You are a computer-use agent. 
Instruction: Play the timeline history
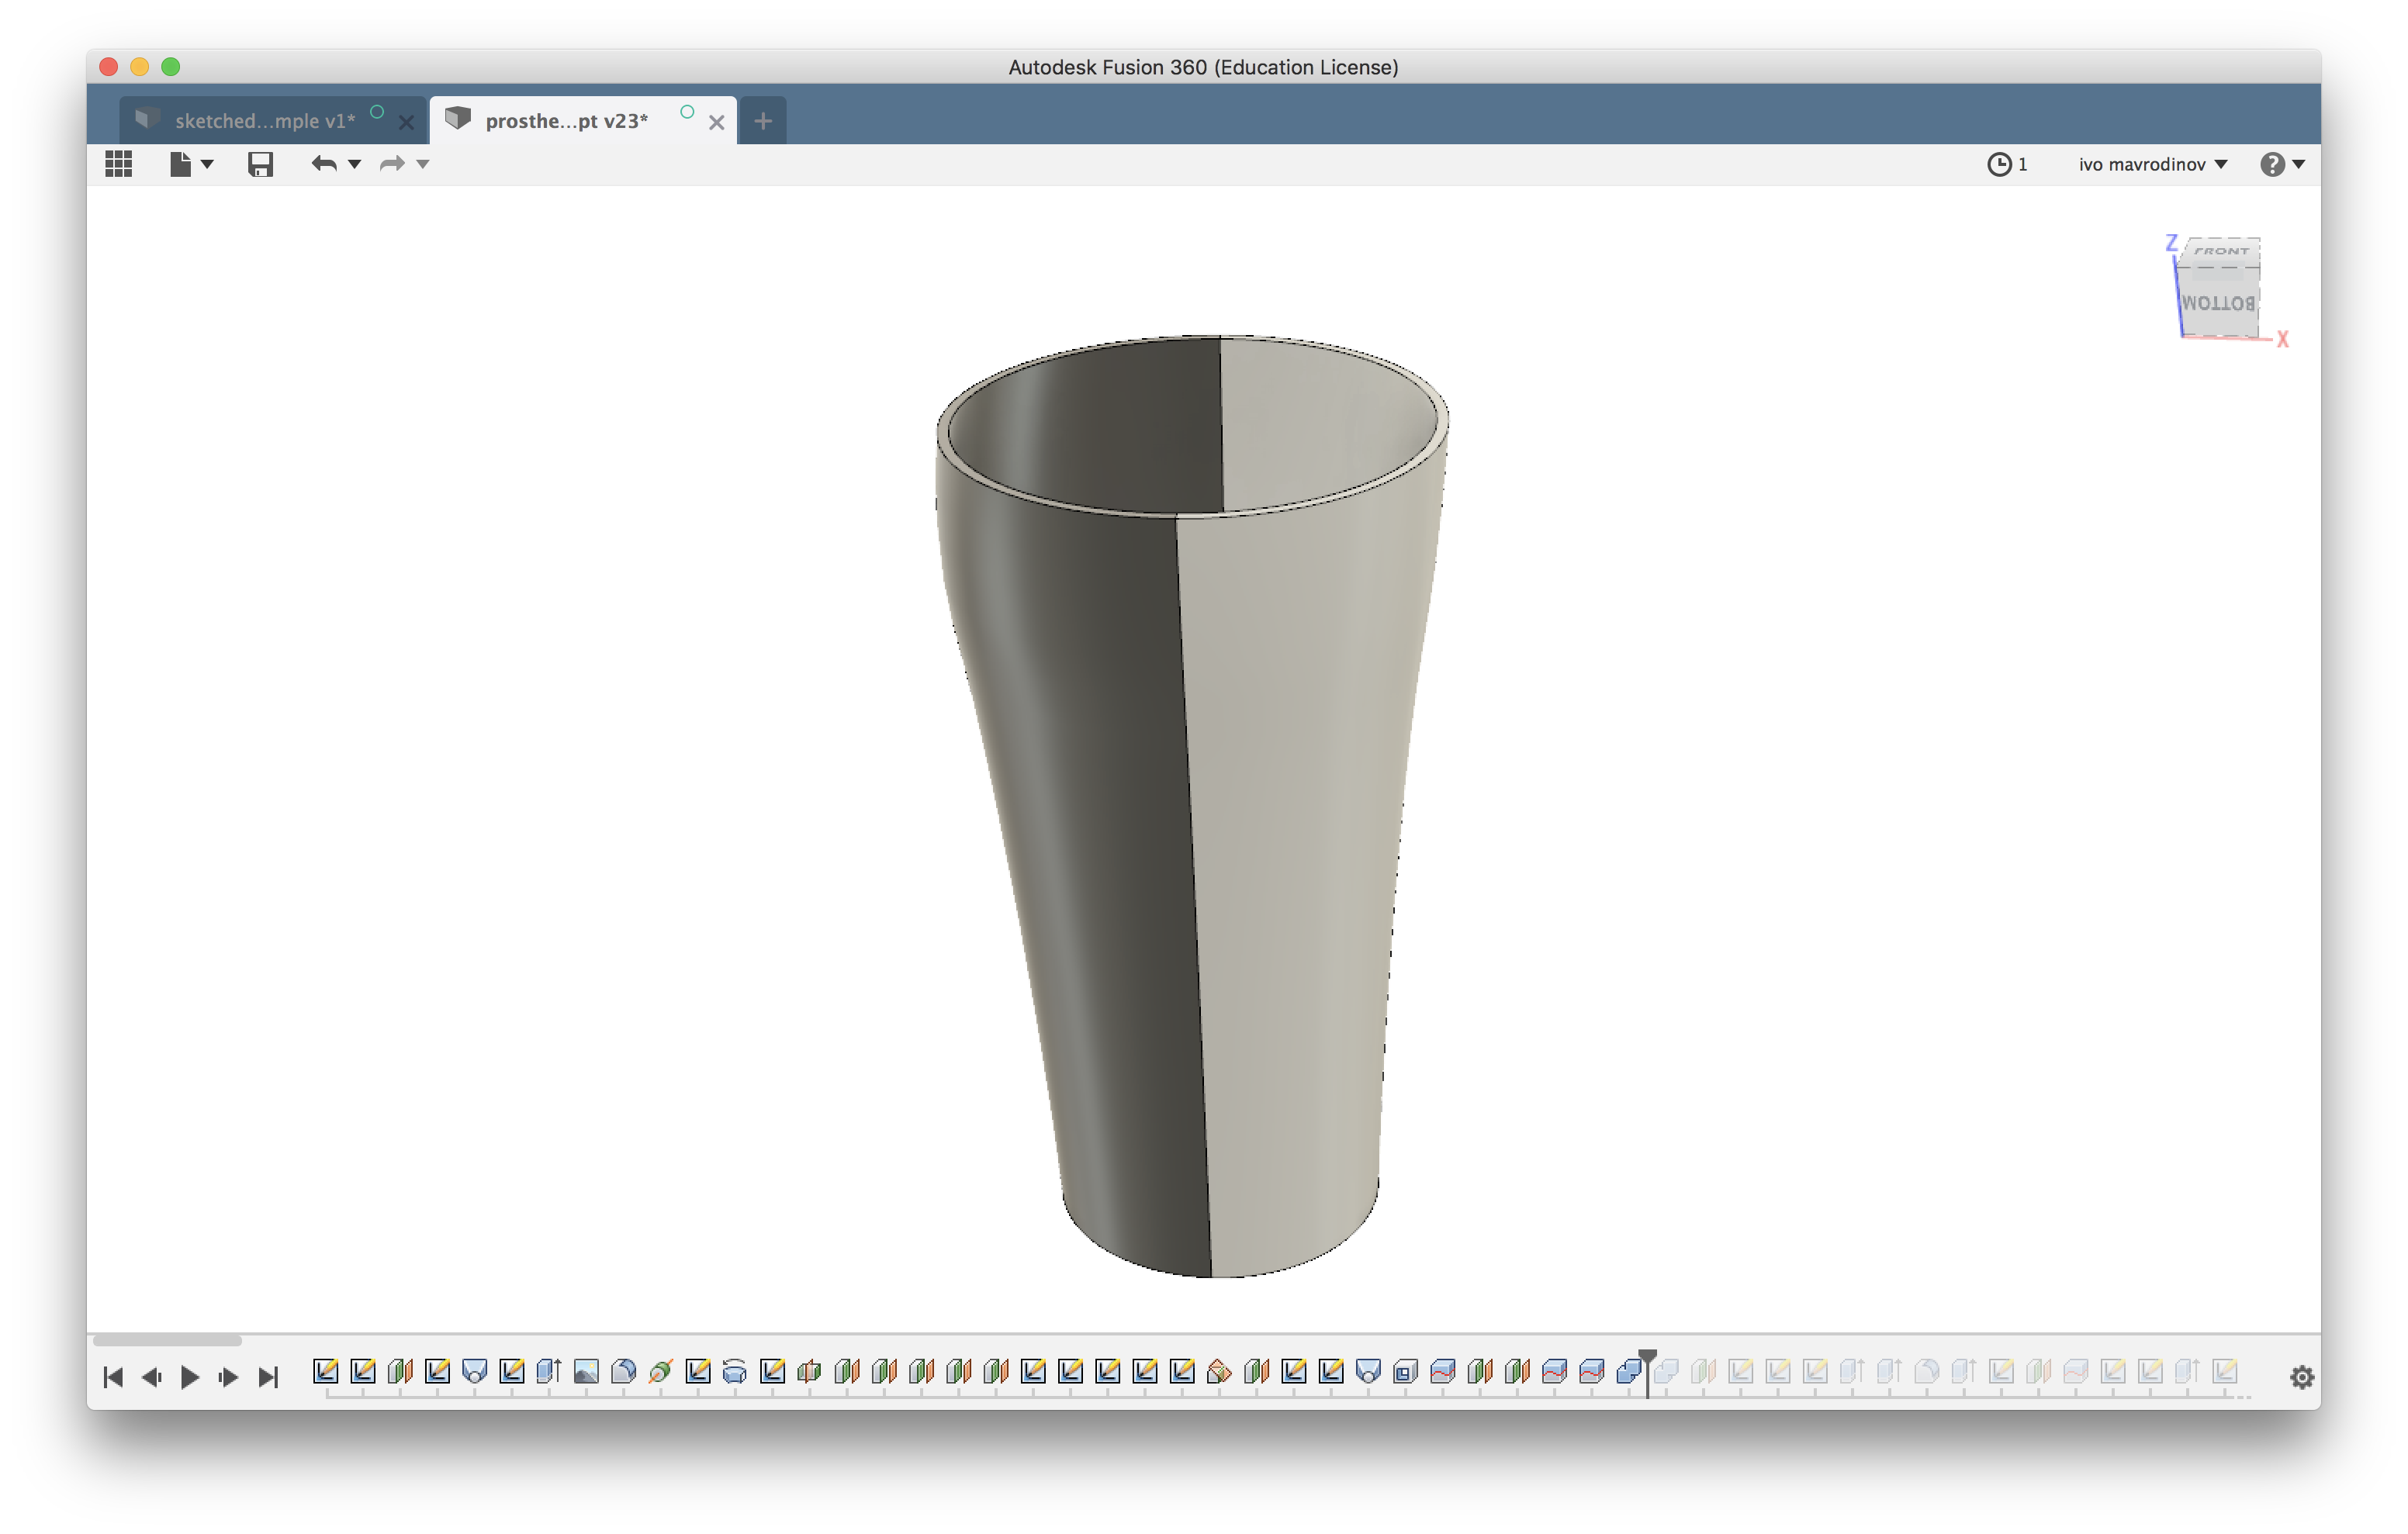[189, 1377]
